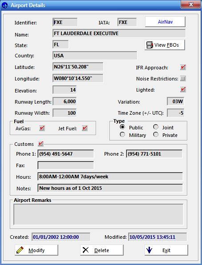Image resolution: width=202 pixels, height=265 pixels.
Task: Click the pencil icon on Modify button
Action: pyautogui.click(x=20, y=250)
